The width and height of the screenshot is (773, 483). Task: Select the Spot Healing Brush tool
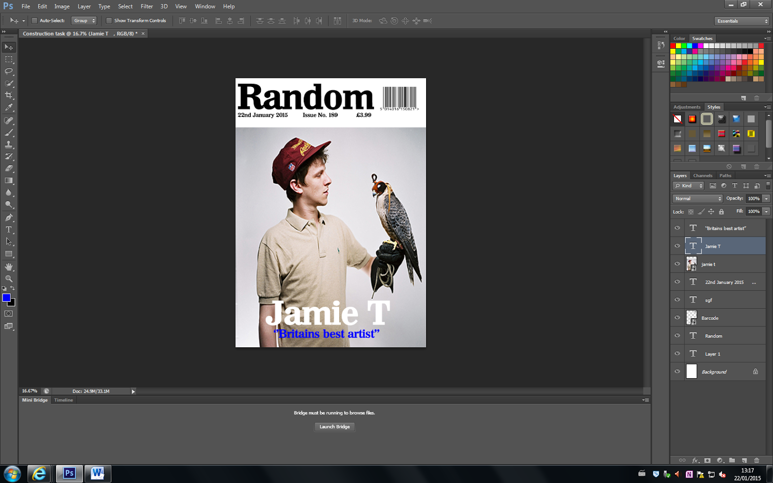(x=9, y=121)
